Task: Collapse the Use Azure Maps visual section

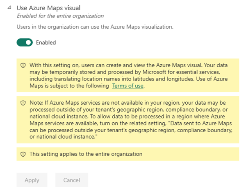Action: pyautogui.click(x=9, y=7)
